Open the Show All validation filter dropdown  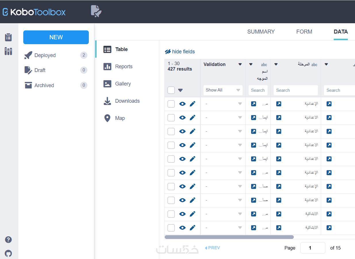click(223, 90)
